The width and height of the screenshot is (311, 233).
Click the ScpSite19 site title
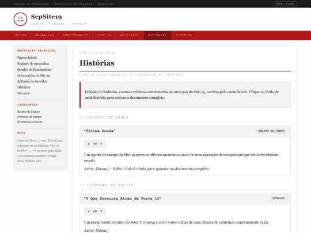click(47, 17)
